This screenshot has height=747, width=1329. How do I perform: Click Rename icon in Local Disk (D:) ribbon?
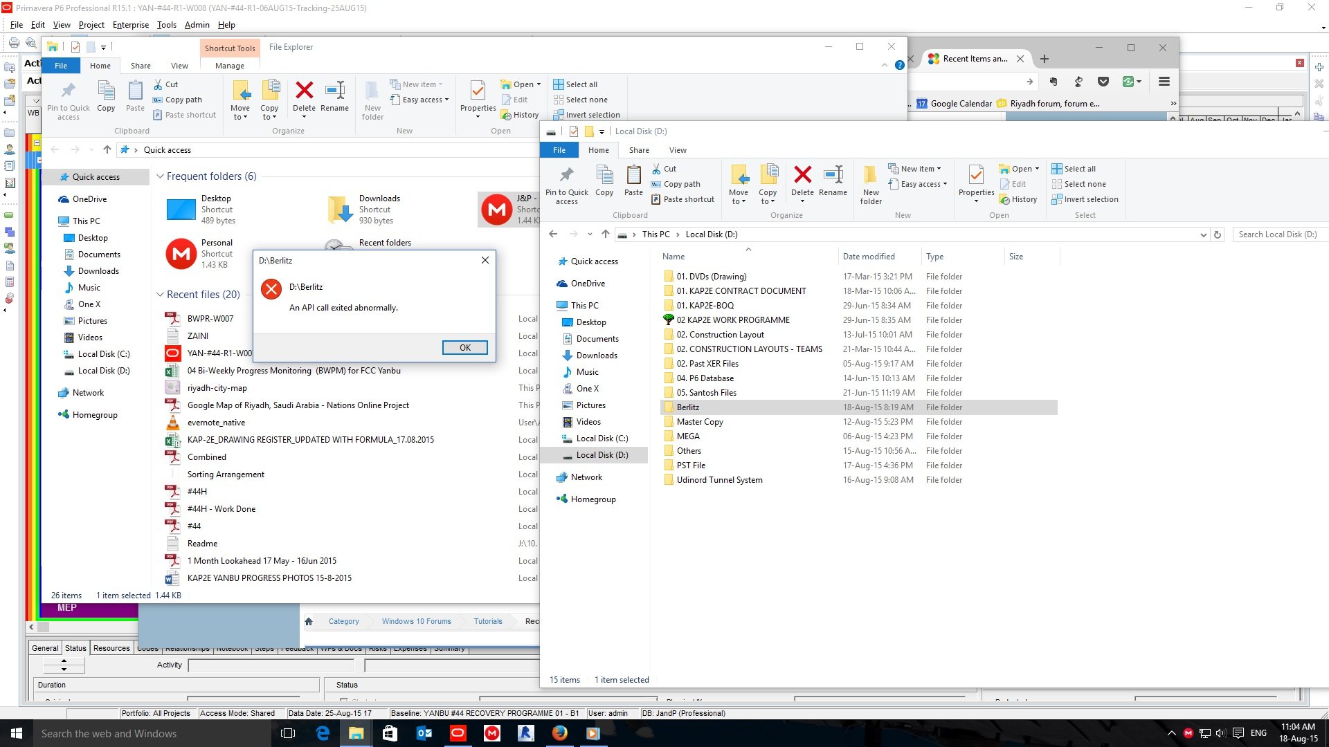pyautogui.click(x=833, y=175)
